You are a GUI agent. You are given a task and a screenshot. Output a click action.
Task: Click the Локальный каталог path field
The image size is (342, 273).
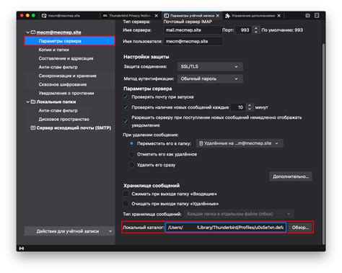tap(226, 228)
